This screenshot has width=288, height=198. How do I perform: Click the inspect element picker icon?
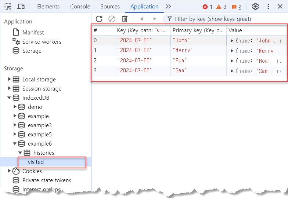coord(8,7)
